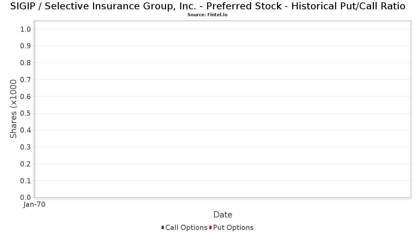Click the Date axis title
Image resolution: width=415 pixels, height=233 pixels.
pyautogui.click(x=223, y=215)
